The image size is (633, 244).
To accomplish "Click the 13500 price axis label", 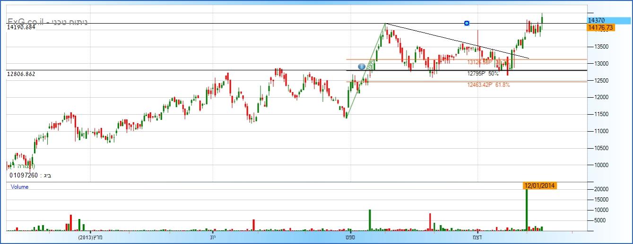I will [x=596, y=47].
